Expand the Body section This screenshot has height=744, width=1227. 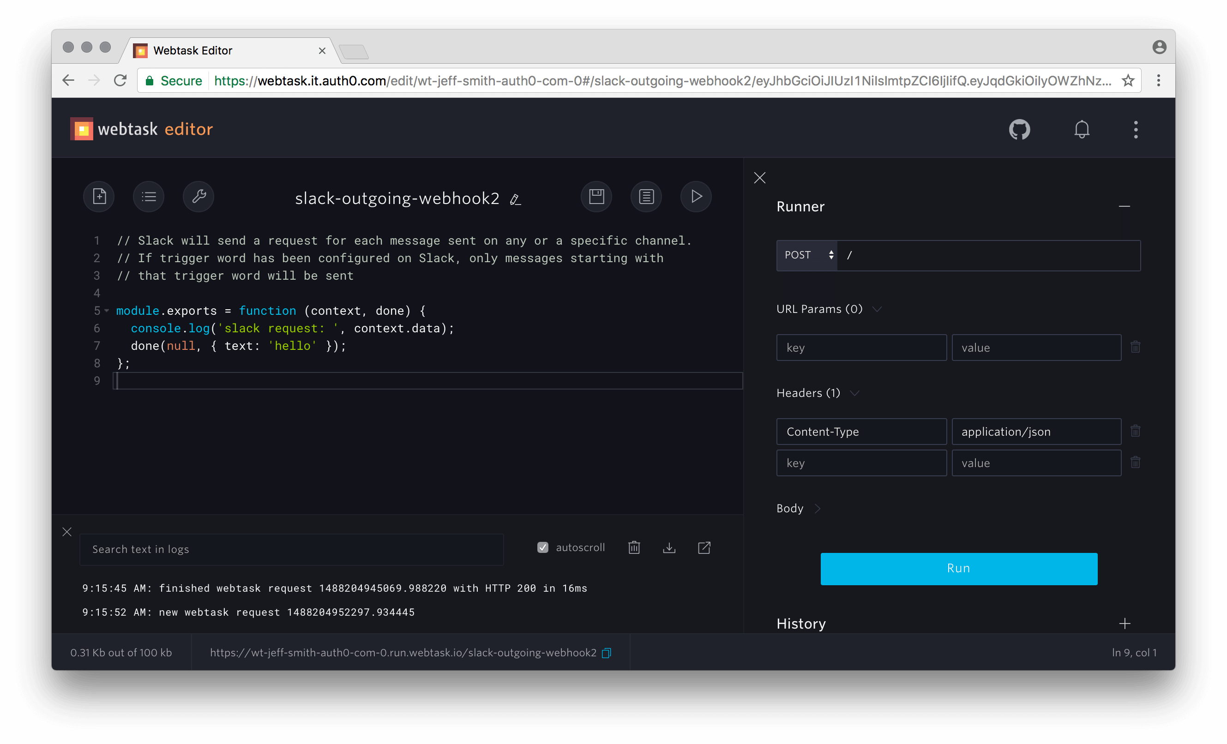coord(817,509)
